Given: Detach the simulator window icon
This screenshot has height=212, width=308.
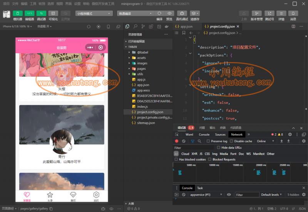Looking at the screenshot, I should point(118,27).
